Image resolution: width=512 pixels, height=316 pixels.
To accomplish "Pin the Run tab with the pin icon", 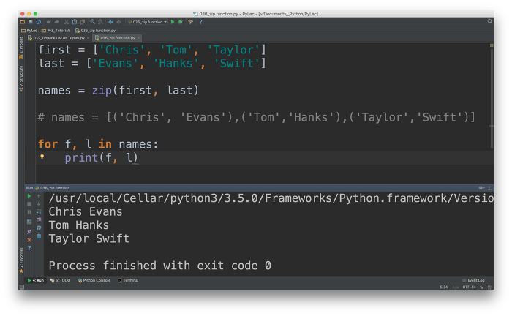I will click(29, 231).
